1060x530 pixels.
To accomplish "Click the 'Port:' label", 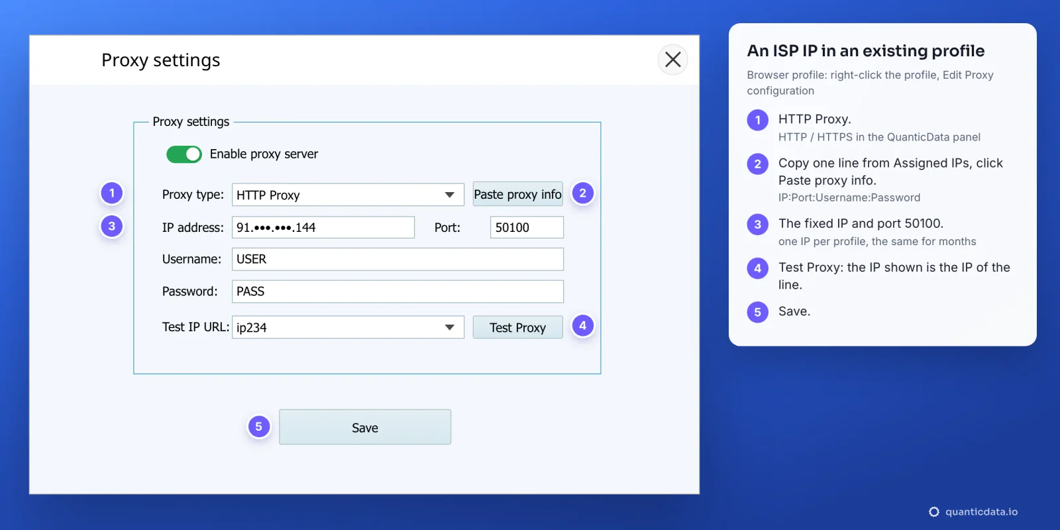I will click(447, 228).
